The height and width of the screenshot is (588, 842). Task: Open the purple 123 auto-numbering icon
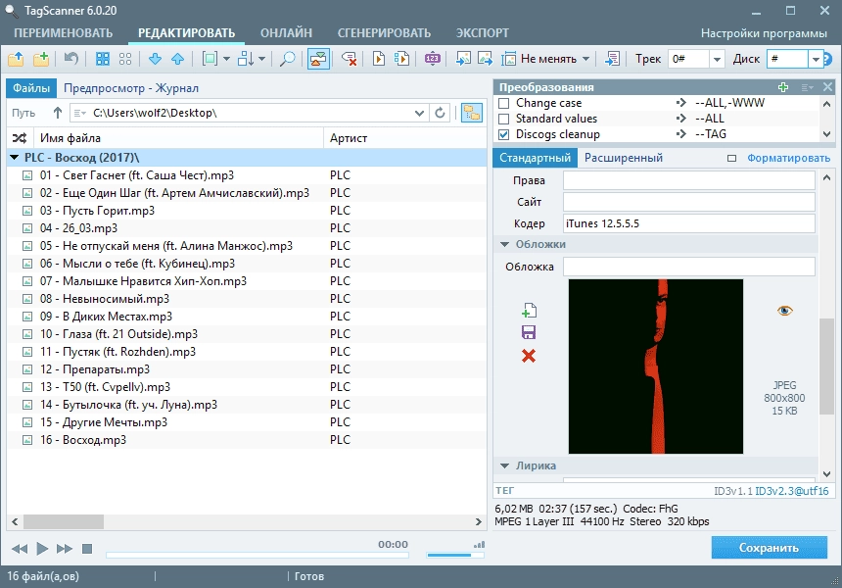click(433, 59)
